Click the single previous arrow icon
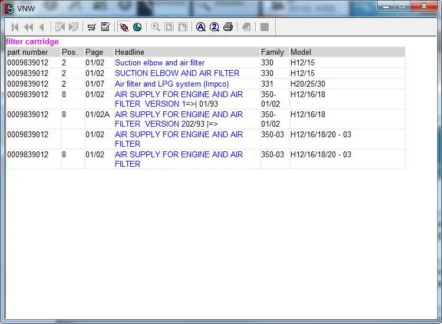Image resolution: width=442 pixels, height=324 pixels. [42, 27]
